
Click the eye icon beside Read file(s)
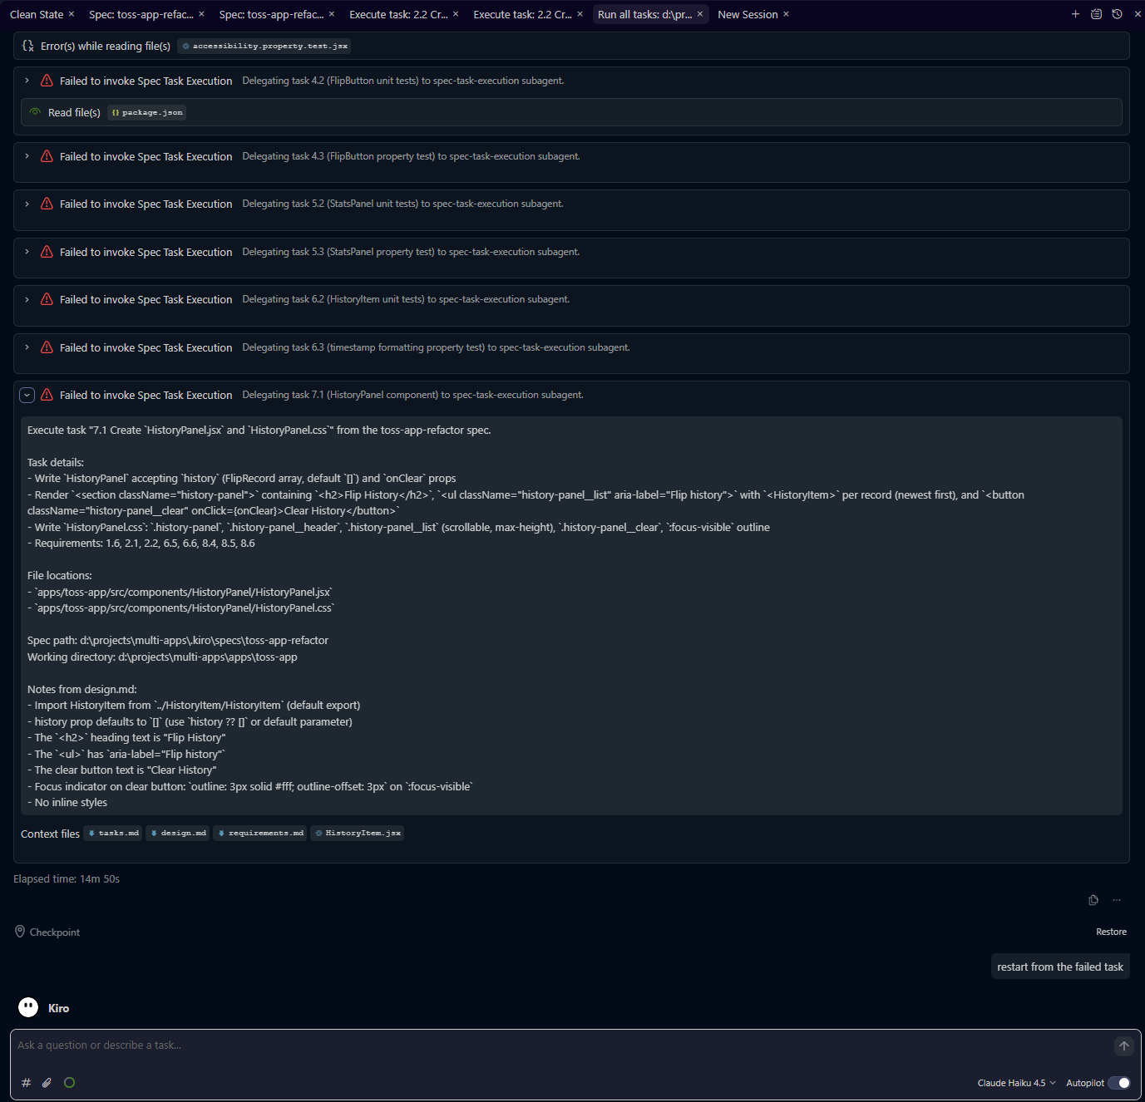point(35,112)
